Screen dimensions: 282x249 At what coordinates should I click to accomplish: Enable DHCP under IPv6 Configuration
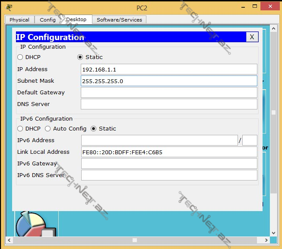click(x=20, y=129)
